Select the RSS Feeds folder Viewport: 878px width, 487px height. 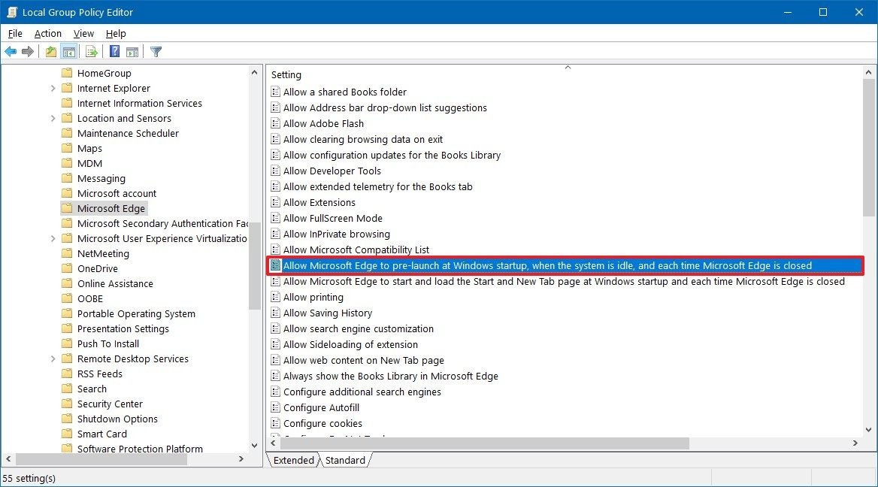[x=100, y=374]
